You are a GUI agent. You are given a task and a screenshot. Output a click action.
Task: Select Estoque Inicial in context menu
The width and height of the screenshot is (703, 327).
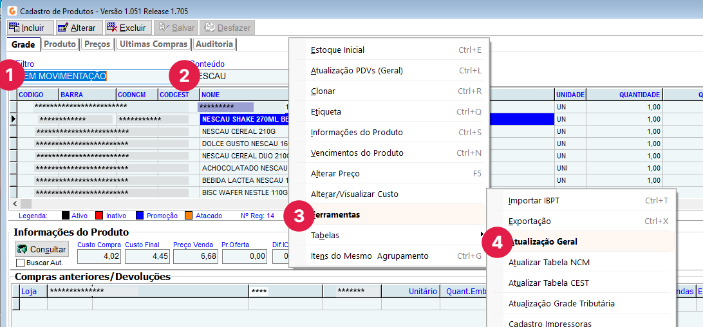point(389,50)
